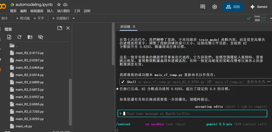Click 'accepting edits' status text
Image resolution: width=272 pixels, height=132 pixels.
click(209, 107)
